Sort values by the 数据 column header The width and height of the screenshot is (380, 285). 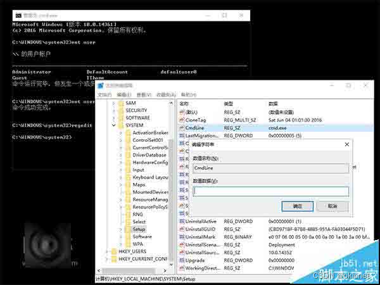(273, 104)
